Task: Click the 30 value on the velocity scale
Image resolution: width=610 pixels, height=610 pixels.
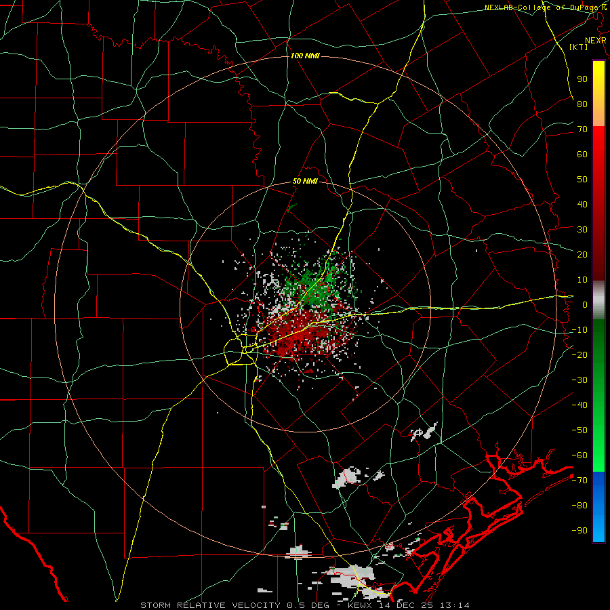Action: (x=582, y=230)
